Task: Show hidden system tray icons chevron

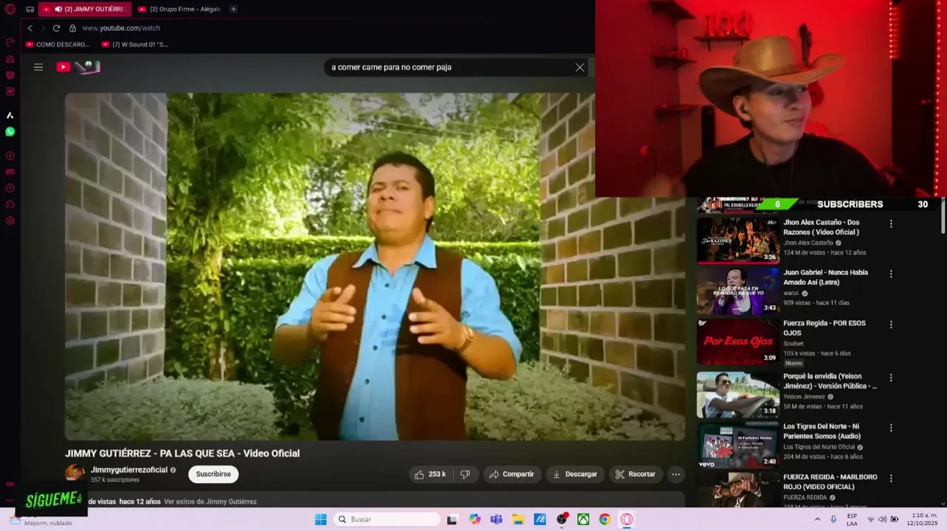Action: (817, 519)
